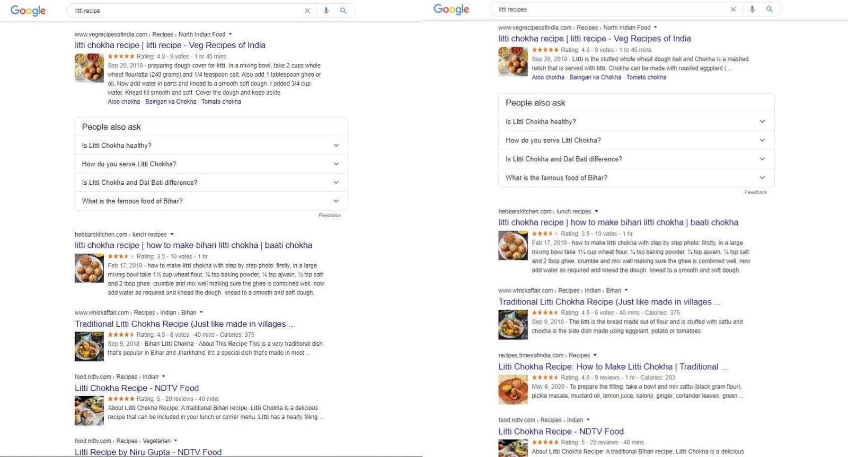Open 'litti chokha recipe | litti recipe' result left
Screen dimensions: 848x457
(x=170, y=46)
